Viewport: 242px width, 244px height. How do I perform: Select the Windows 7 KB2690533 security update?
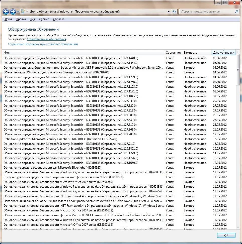click(119, 220)
